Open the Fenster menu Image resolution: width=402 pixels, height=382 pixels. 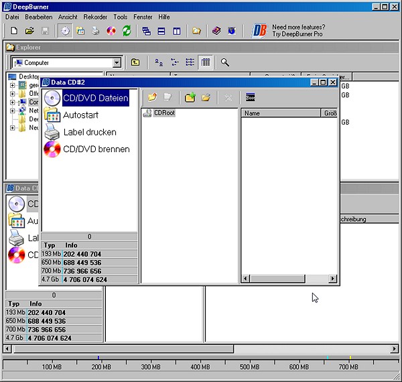click(143, 17)
